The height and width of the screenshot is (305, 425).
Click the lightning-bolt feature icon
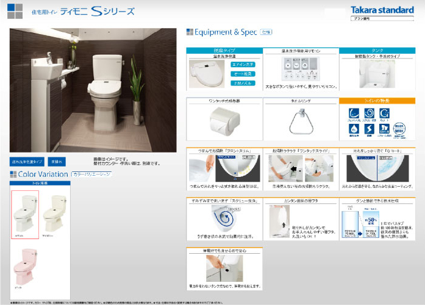(x=369, y=129)
